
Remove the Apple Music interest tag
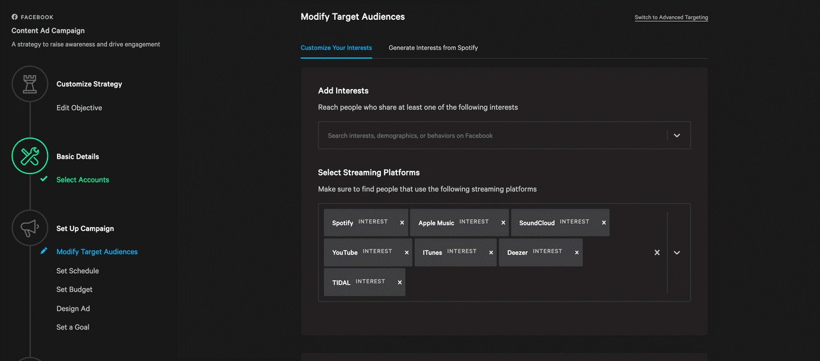[x=503, y=223]
